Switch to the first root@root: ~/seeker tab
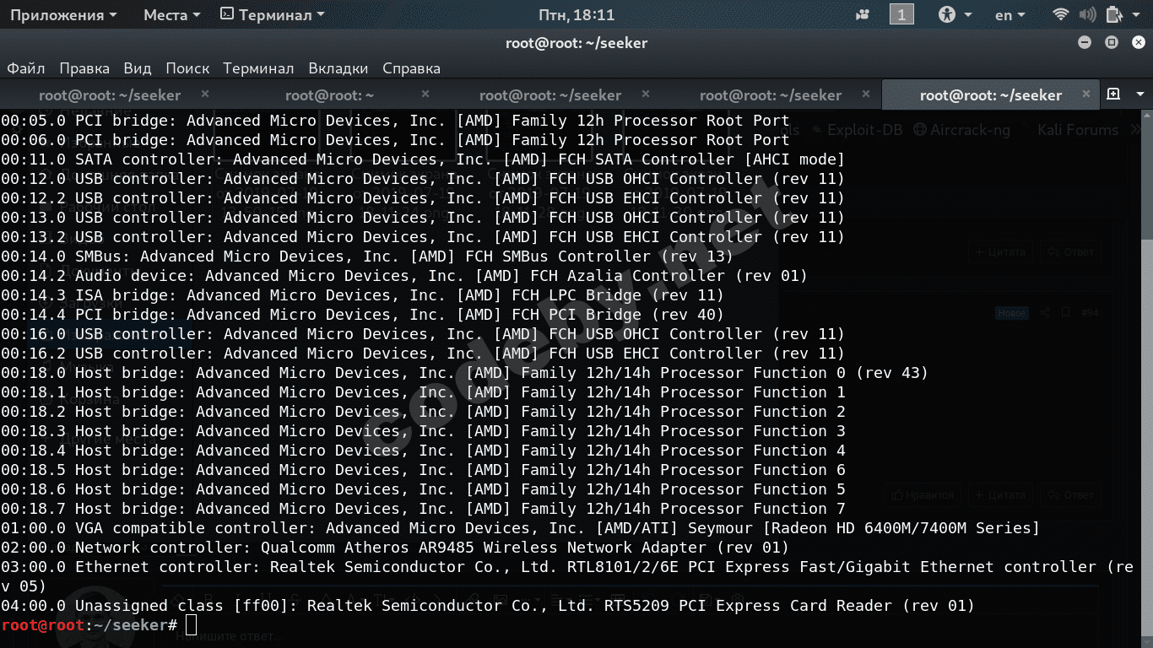 tap(110, 95)
